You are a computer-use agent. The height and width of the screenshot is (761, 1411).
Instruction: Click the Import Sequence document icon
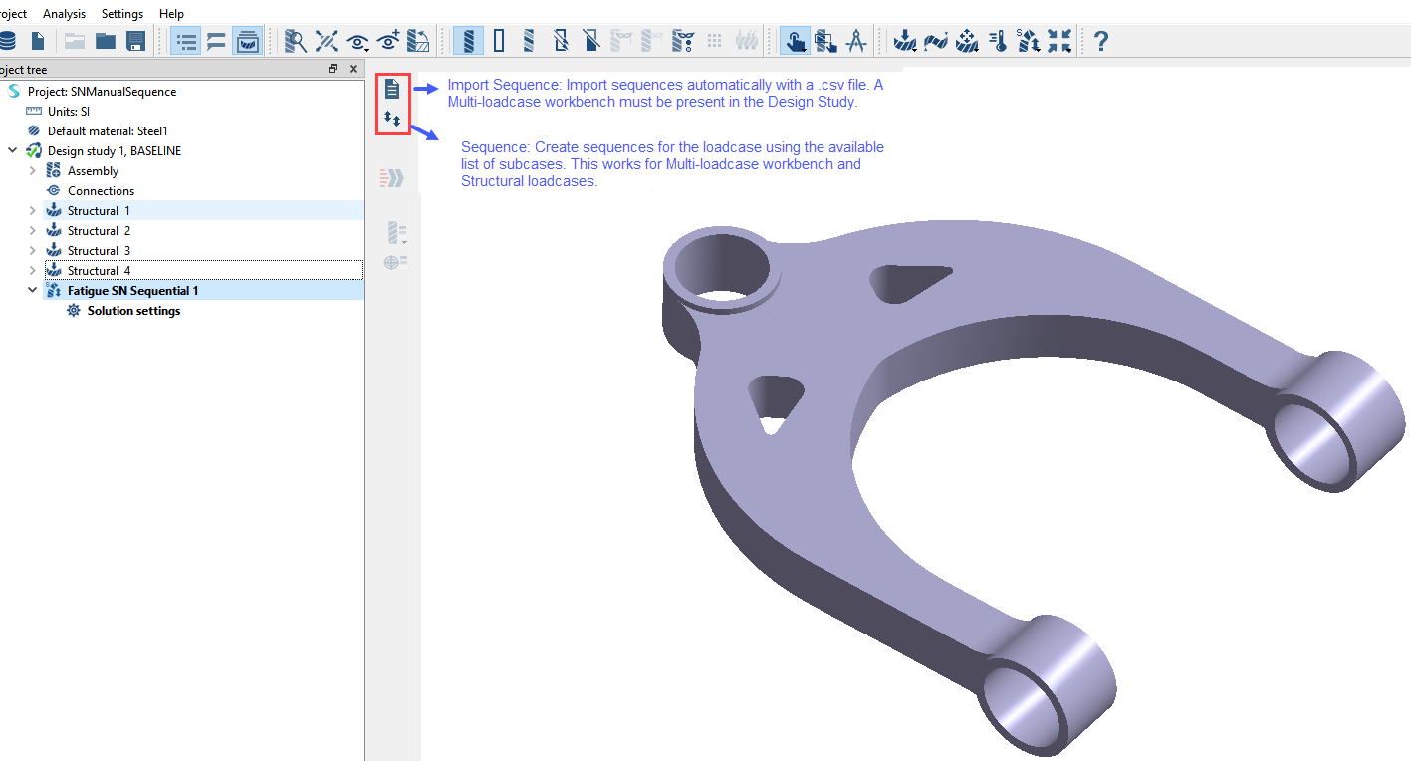tap(392, 90)
